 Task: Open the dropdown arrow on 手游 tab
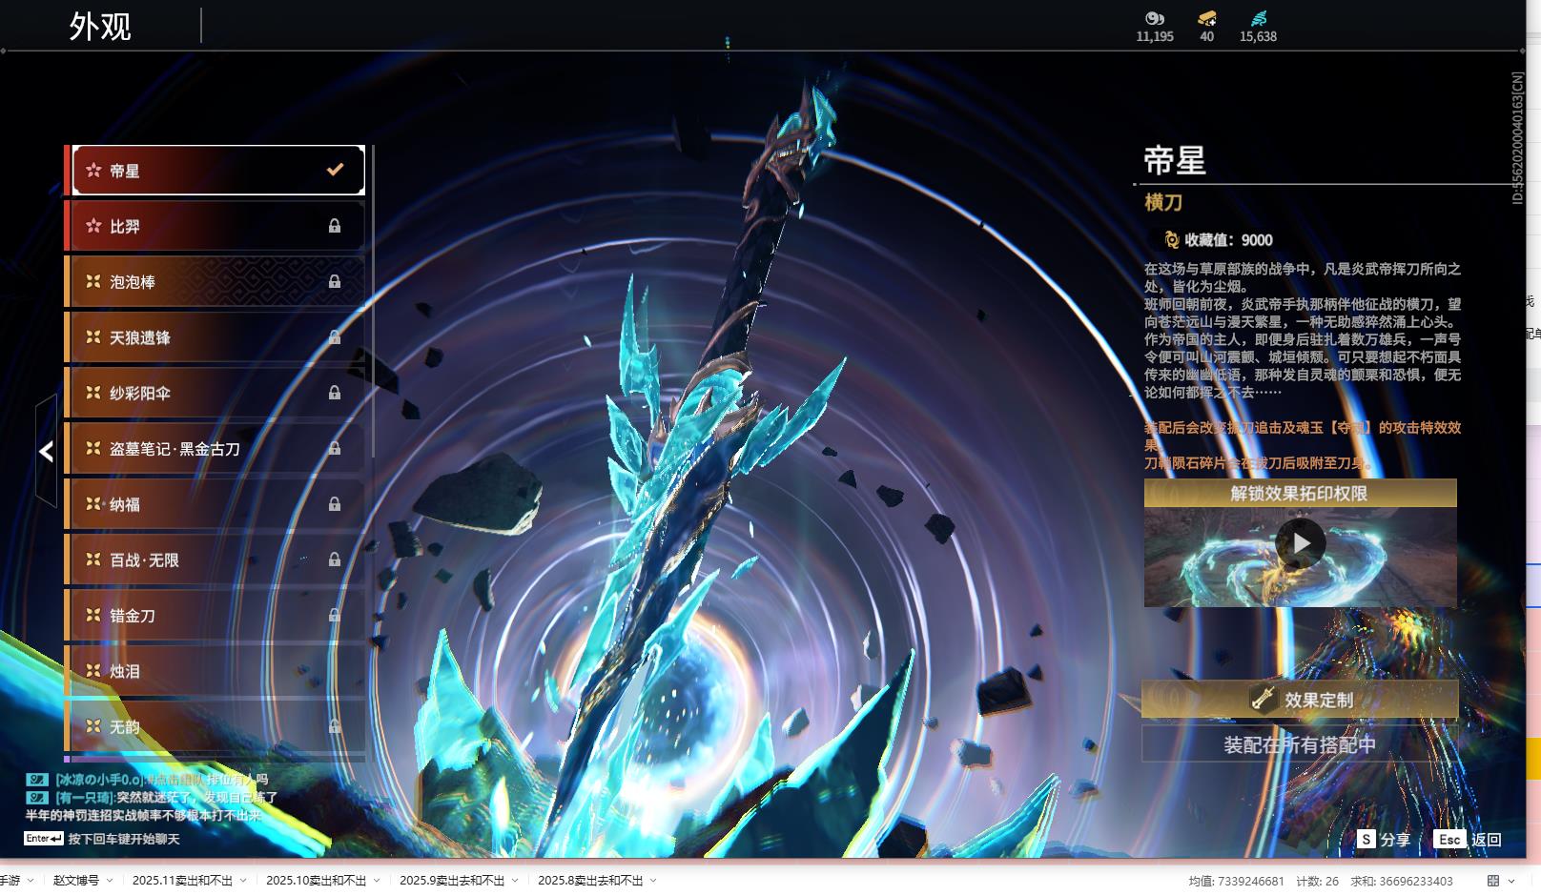(31, 881)
